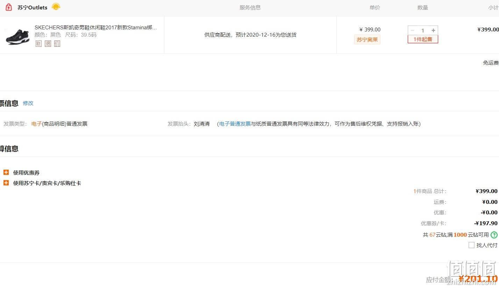Open the SKECHERS斯凯奇男鞋 product title link

[x=96, y=27]
